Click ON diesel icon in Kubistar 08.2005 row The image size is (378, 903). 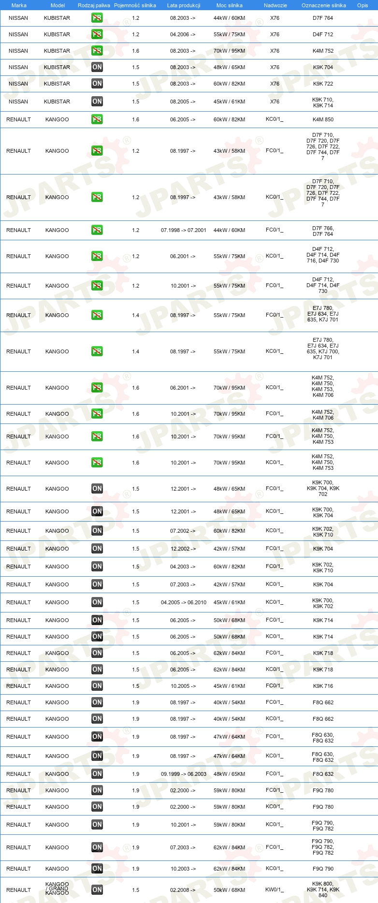tap(97, 102)
